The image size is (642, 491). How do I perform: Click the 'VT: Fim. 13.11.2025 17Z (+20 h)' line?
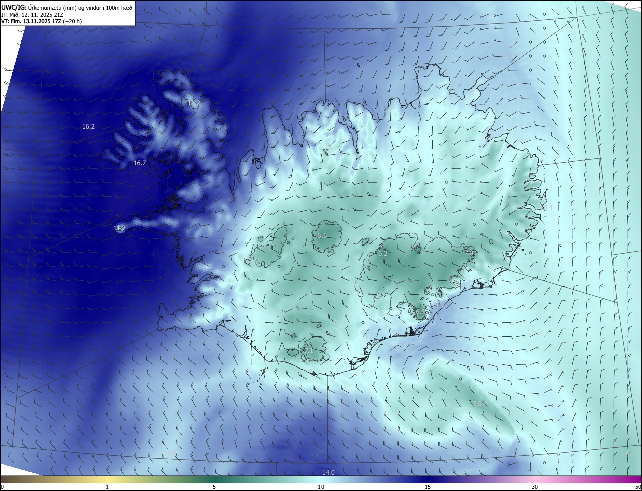point(41,21)
